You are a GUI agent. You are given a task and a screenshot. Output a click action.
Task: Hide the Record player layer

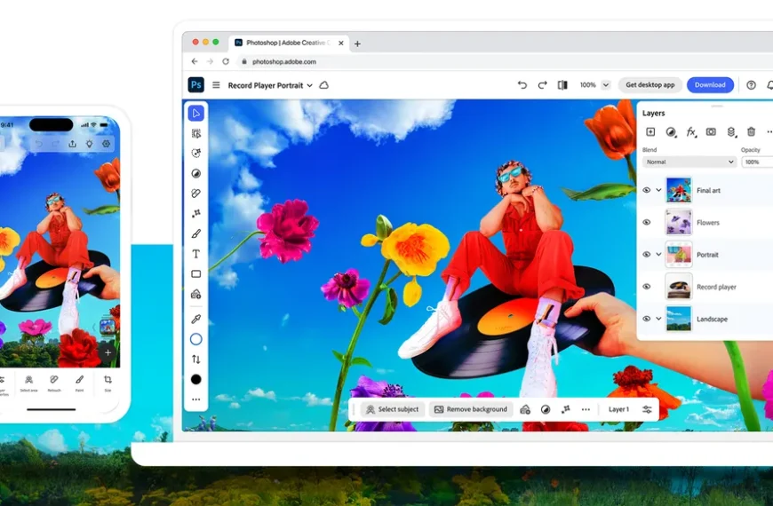point(646,286)
